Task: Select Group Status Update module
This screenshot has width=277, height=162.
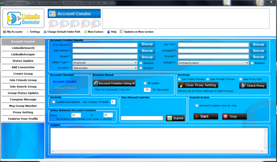Action: (23, 93)
